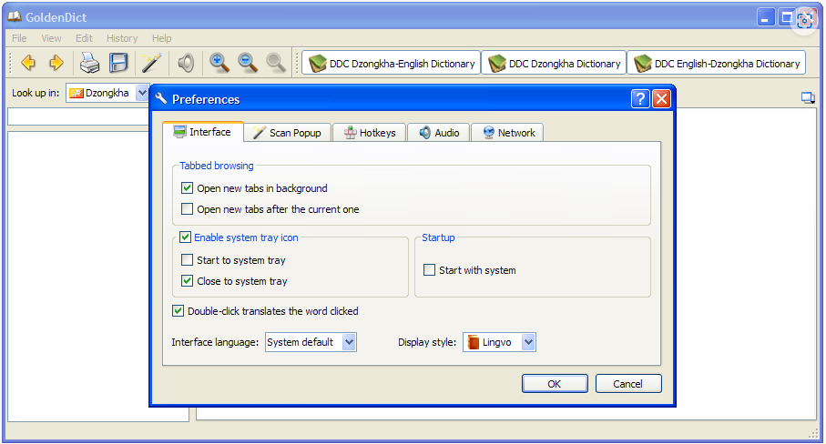Viewport: 826px width, 444px height.
Task: Click the save article floppy disk icon
Action: pyautogui.click(x=118, y=63)
